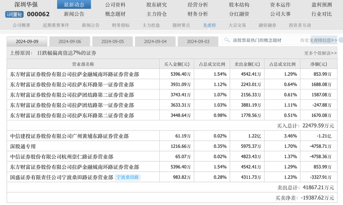Click the 净额(元) column header
The image size is (343, 205).
(318, 64)
